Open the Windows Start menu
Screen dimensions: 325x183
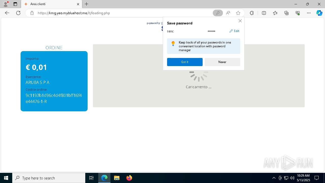(6, 178)
